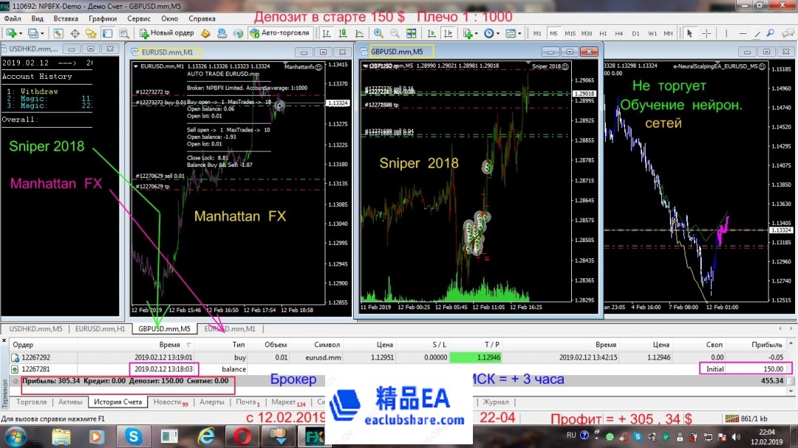
Task: Open the Файл menu
Action: [x=13, y=18]
